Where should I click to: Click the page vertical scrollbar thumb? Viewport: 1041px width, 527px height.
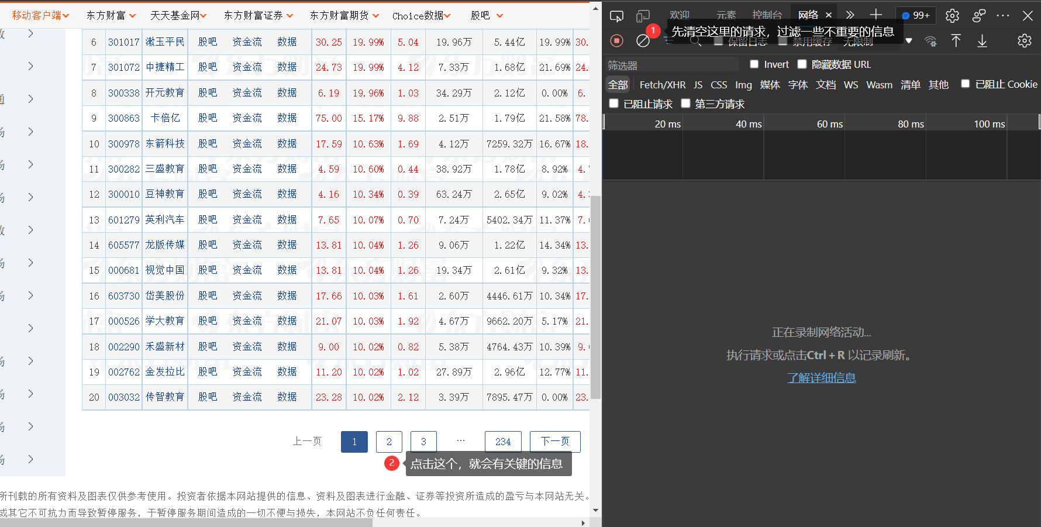tap(596, 297)
